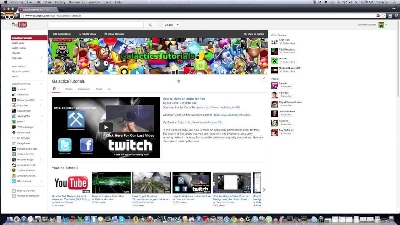Open the Outro Template mediafire link
This screenshot has height=225, width=400.
(224, 107)
